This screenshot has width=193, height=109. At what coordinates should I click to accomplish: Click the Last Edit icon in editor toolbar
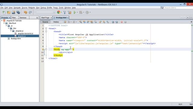(x=65, y=22)
